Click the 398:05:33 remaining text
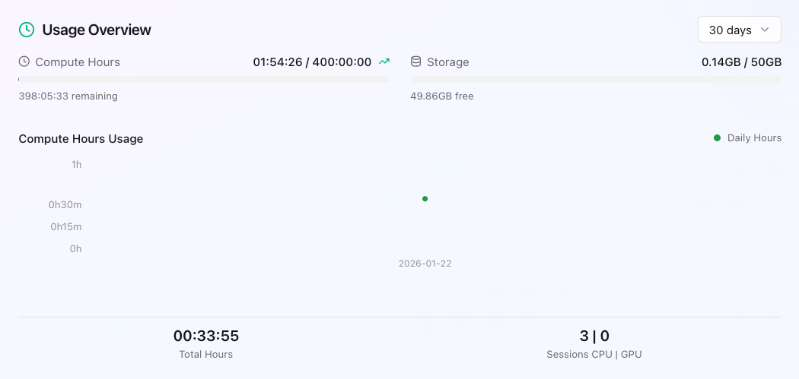This screenshot has height=379, width=799. pyautogui.click(x=68, y=96)
